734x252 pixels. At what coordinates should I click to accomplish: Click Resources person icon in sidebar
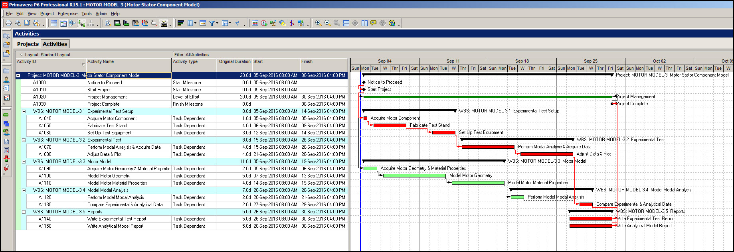point(6,80)
